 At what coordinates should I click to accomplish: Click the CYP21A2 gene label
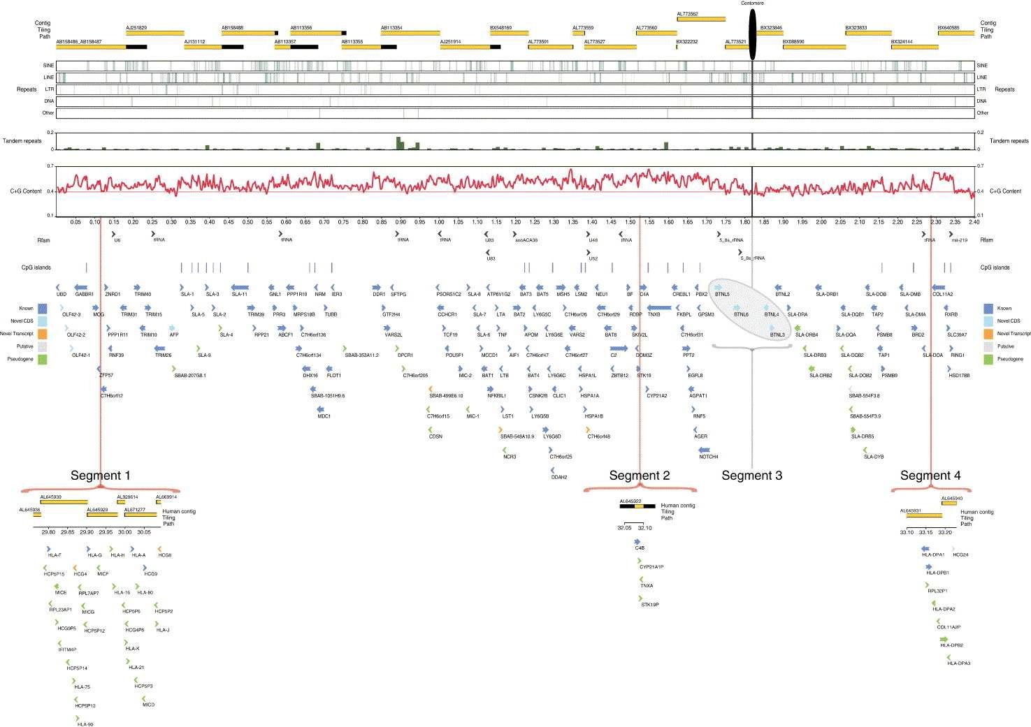657,396
